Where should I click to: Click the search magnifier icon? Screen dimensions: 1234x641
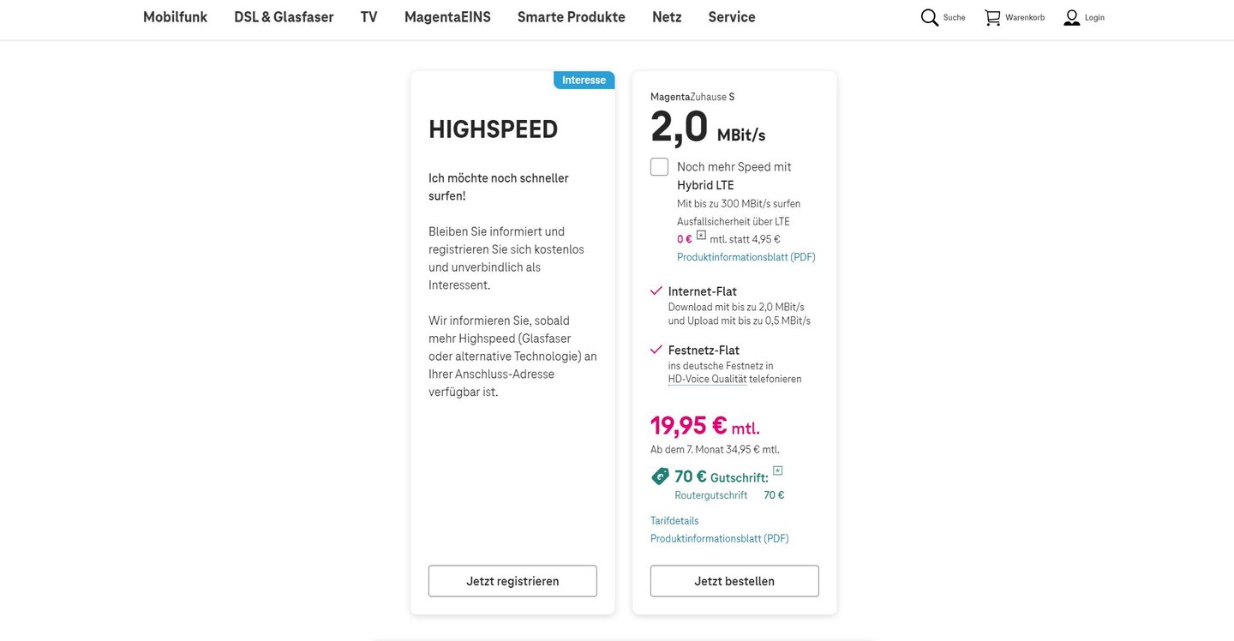(x=929, y=17)
